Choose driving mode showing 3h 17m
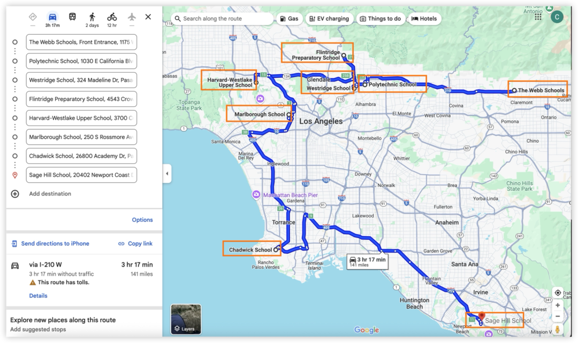This screenshot has height=343, width=578. click(52, 20)
